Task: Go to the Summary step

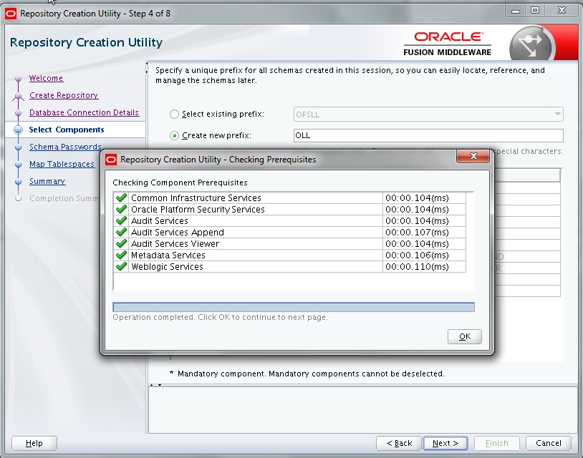Action: tap(47, 181)
